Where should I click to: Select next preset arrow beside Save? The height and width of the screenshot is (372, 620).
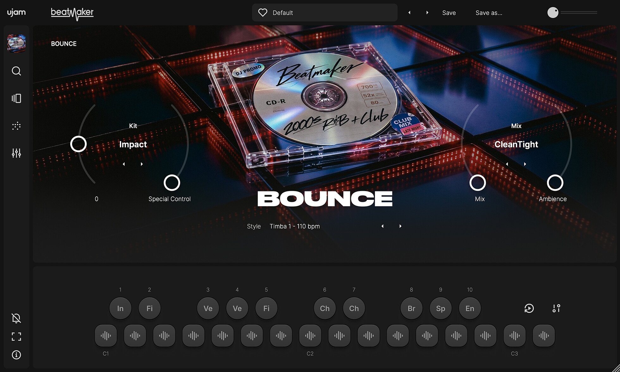pos(427,13)
